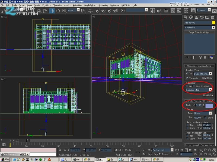Click the Exclude button

(208, 95)
